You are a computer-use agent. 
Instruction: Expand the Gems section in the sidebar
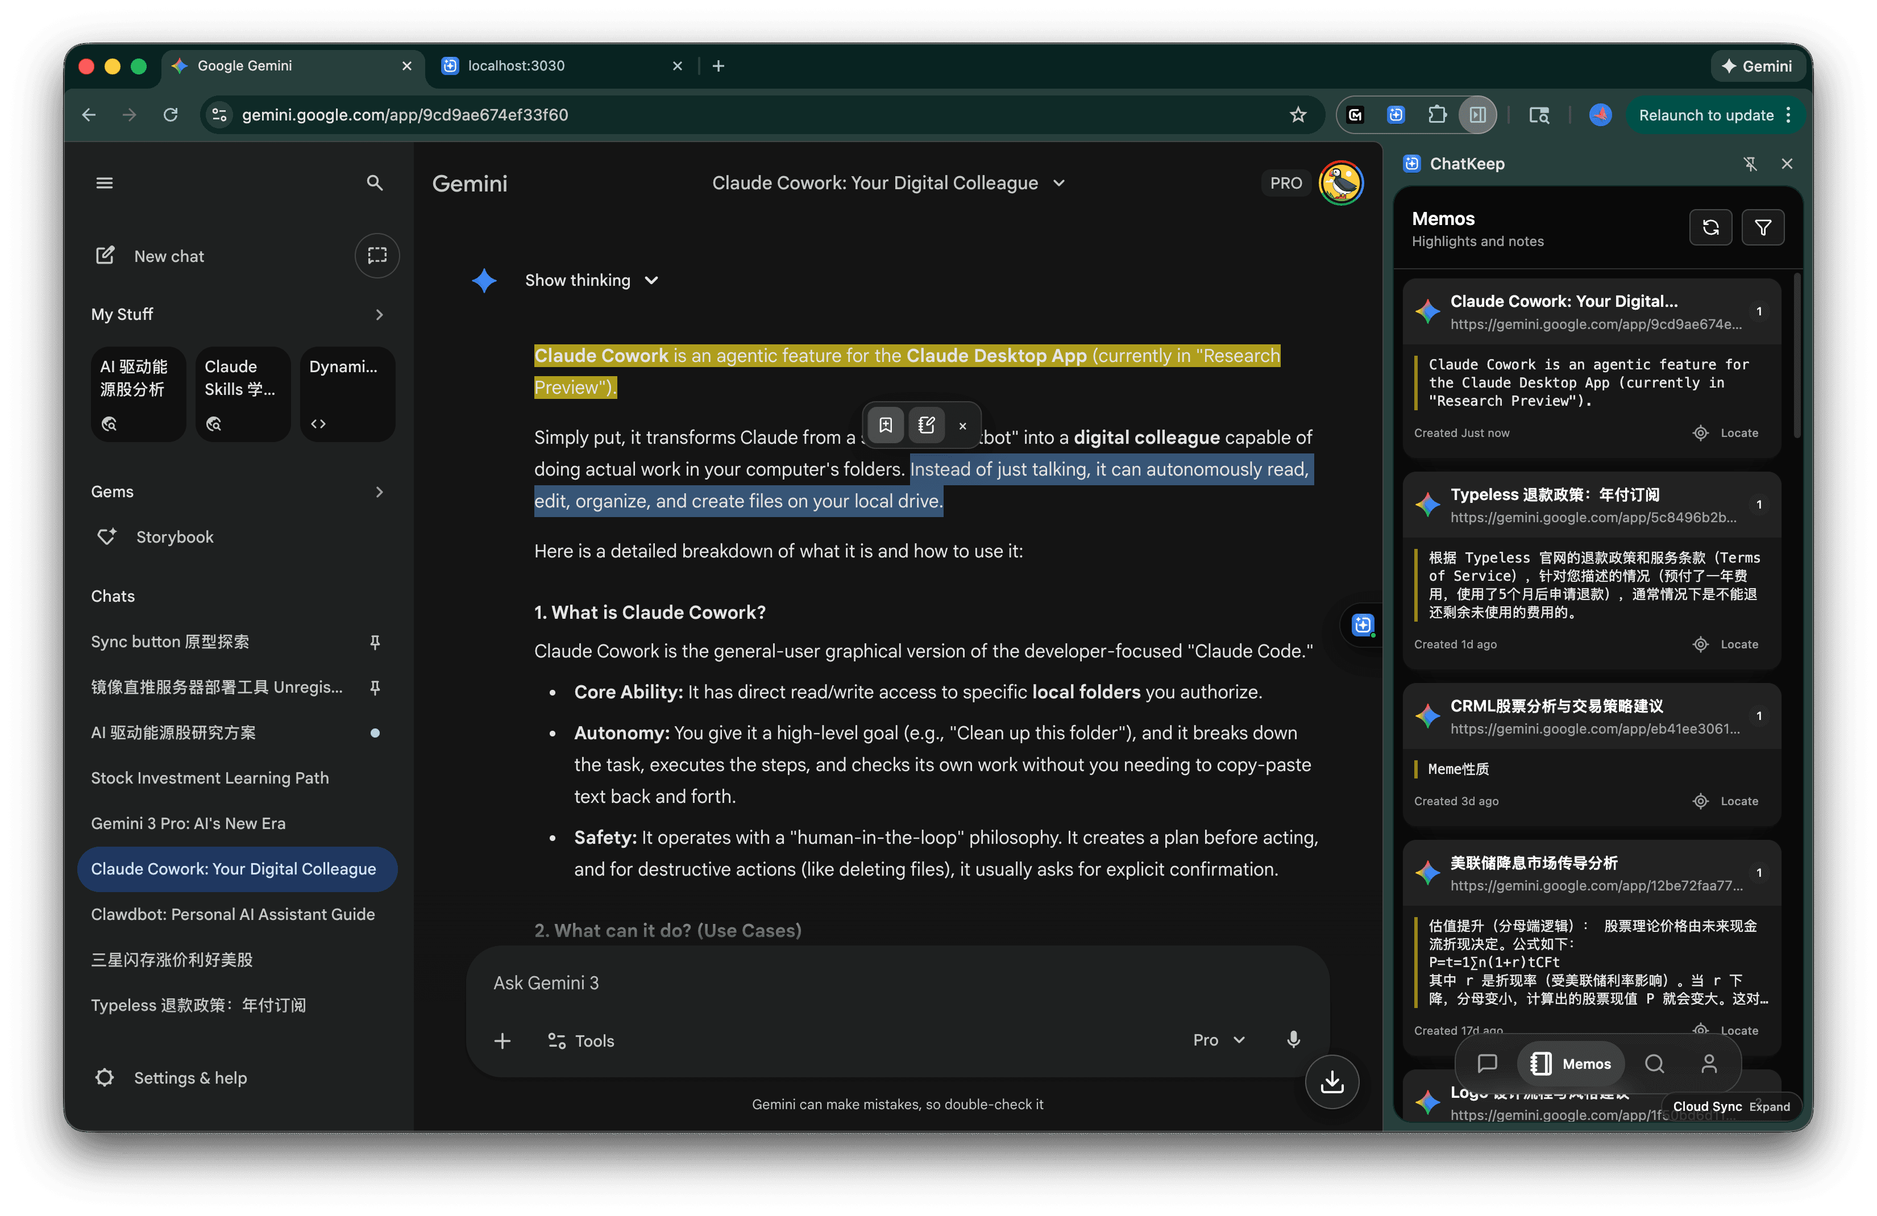click(379, 492)
